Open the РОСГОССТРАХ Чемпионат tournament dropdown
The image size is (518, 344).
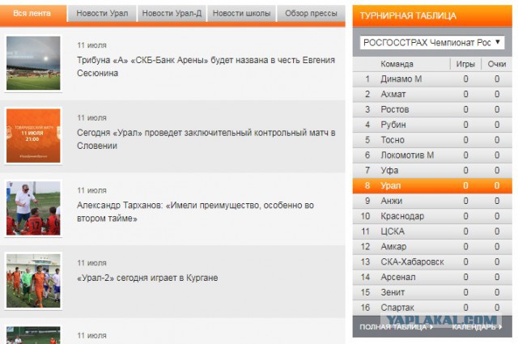point(432,43)
